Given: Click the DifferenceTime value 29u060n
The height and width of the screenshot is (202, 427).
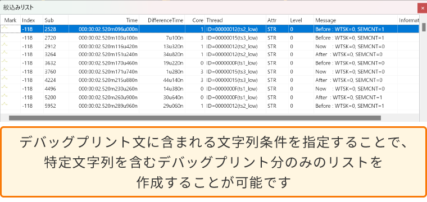Looking at the screenshot, I should click(173, 105).
